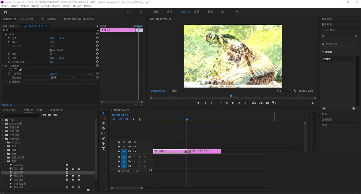Switch to the 字幕 panel tab
The image size is (361, 194).
point(40,110)
